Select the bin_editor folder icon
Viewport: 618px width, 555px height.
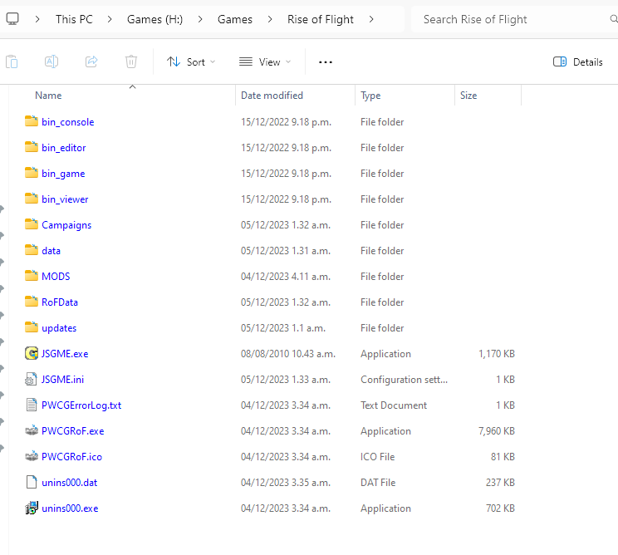point(32,146)
